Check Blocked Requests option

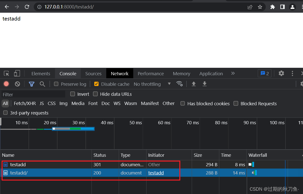(x=236, y=103)
